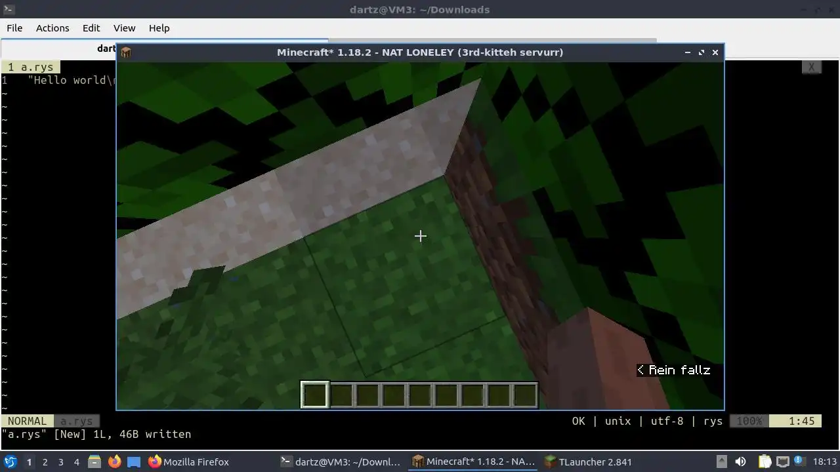Click the OK status in vim's statusline
The width and height of the screenshot is (840, 472).
click(x=578, y=421)
